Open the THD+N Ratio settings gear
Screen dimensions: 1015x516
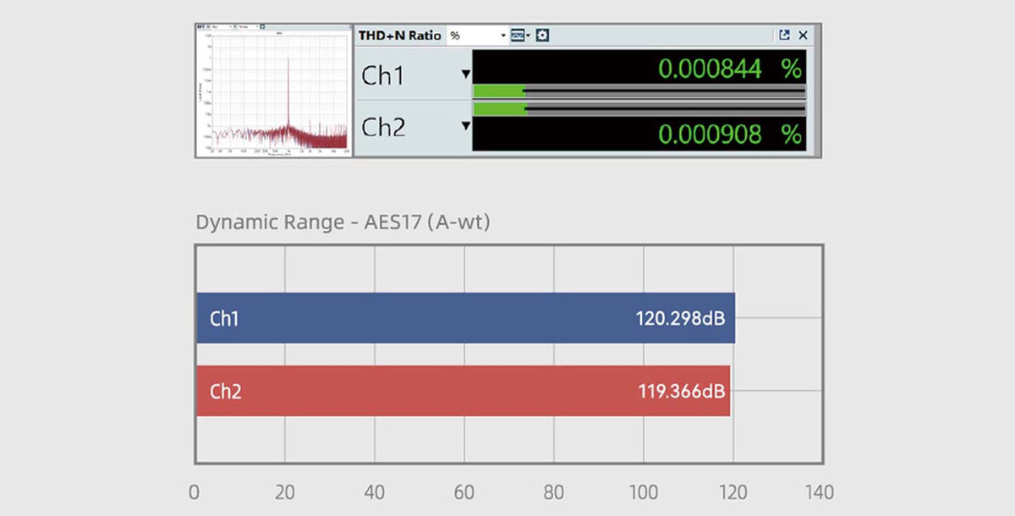[x=543, y=36]
